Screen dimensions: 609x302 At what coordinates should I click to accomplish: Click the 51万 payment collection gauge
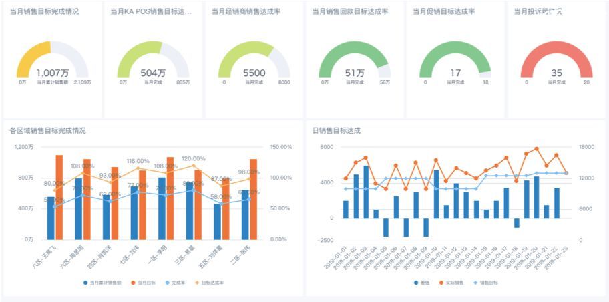click(355, 62)
